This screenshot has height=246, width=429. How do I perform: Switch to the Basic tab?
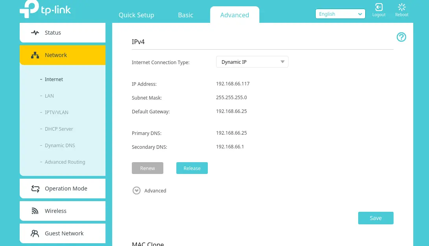[x=185, y=15]
